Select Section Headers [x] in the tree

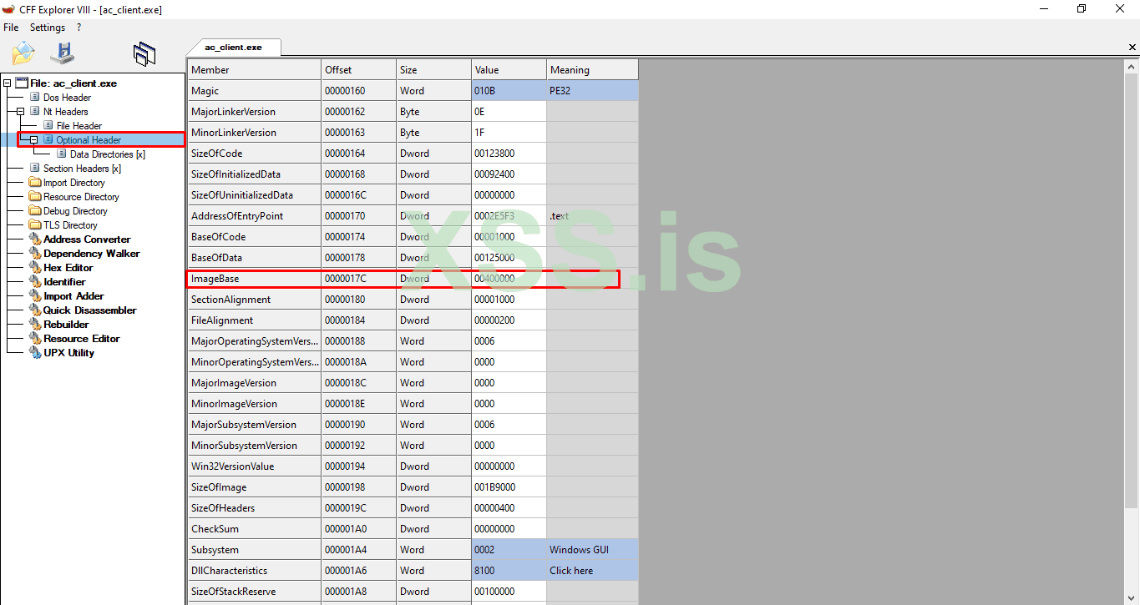(82, 169)
